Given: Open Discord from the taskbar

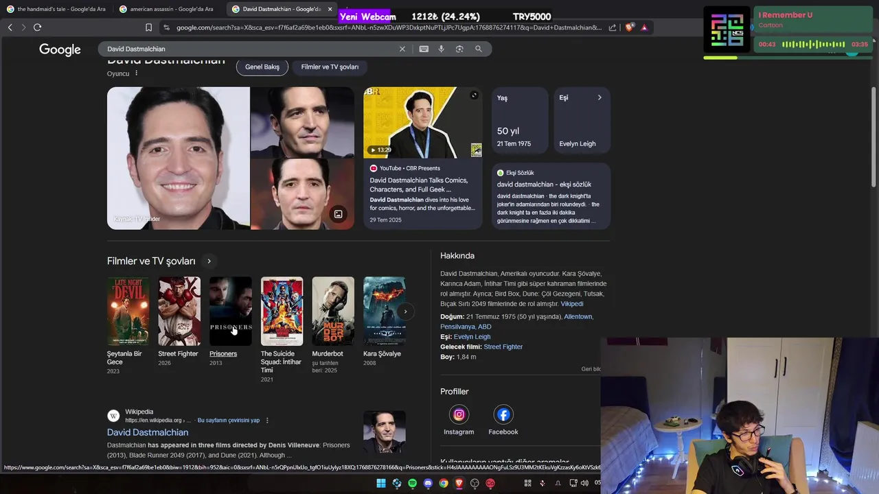Looking at the screenshot, I should 428,483.
